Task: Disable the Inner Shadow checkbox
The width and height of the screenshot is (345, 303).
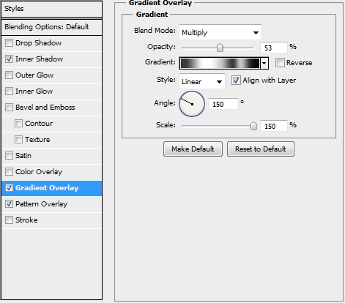Action: point(9,59)
